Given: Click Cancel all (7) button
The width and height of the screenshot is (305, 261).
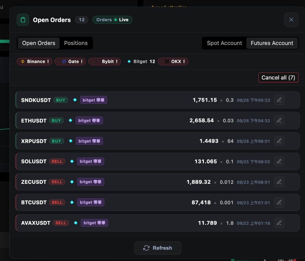Looking at the screenshot, I should click(278, 78).
